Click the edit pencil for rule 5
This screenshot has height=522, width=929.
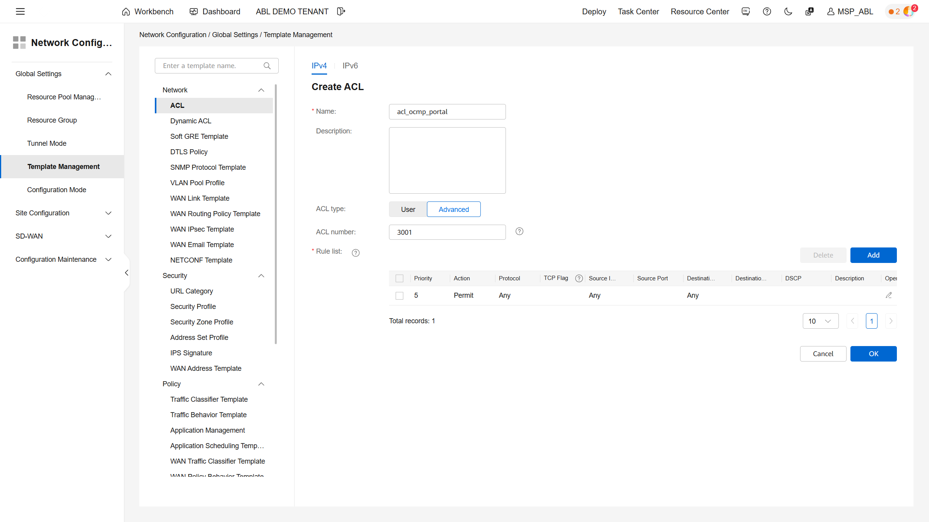(x=889, y=295)
